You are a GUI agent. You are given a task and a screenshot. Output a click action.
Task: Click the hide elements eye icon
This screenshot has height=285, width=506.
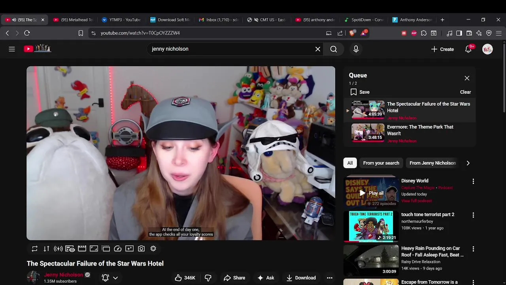70,249
